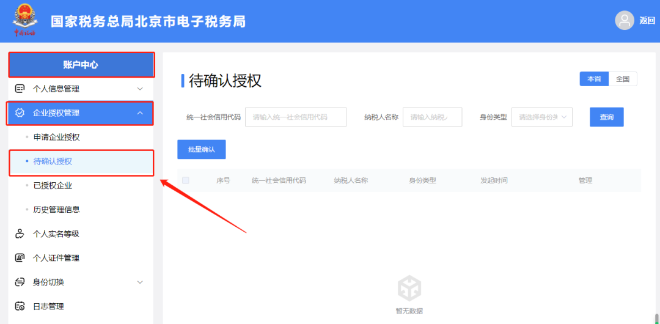
Task: Open 申请企业授权 submenu item
Action: (x=81, y=138)
